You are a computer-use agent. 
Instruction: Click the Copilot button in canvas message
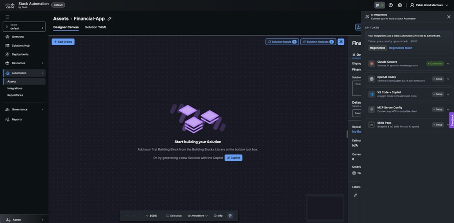pos(233,158)
